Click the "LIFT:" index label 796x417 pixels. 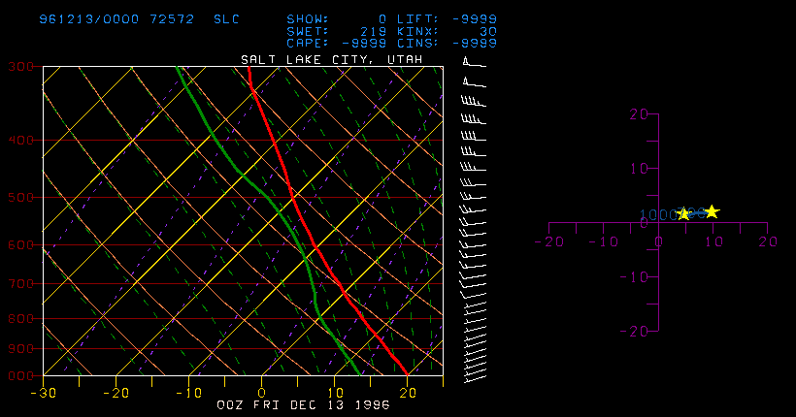pyautogui.click(x=417, y=19)
